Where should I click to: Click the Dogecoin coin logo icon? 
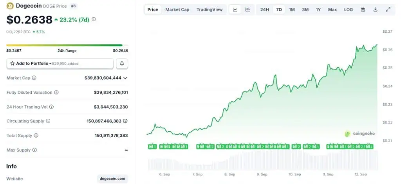(x=10, y=5)
